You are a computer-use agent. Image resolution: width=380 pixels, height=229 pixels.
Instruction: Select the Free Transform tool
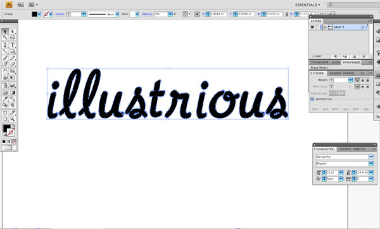click(13, 78)
